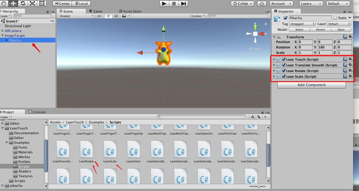Image resolution: width=359 pixels, height=191 pixels.
Task: Expand the ARCamera hierarchy item
Action: click(3, 30)
